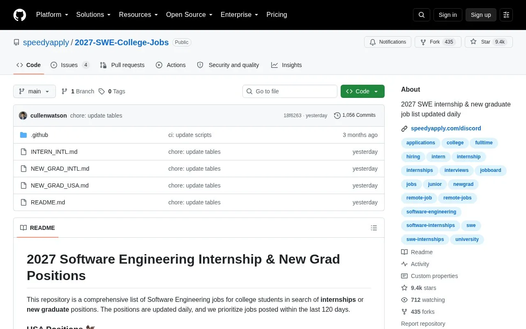Open commit 18f6263 hash link
The image size is (526, 329).
point(292,116)
